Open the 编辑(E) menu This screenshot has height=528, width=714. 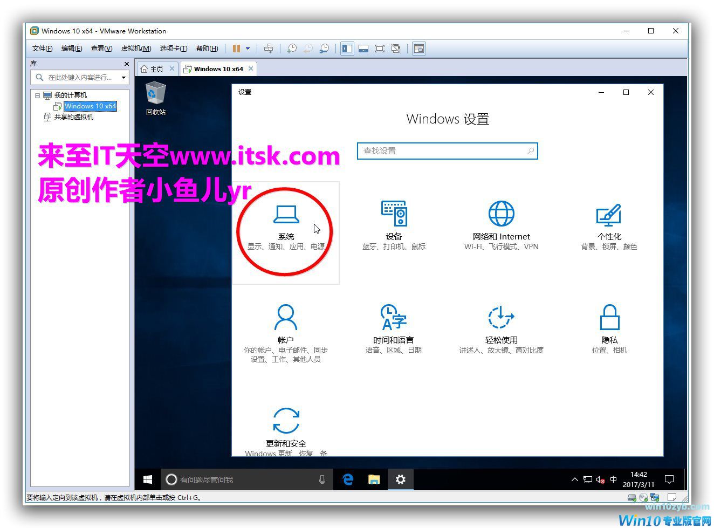point(72,49)
